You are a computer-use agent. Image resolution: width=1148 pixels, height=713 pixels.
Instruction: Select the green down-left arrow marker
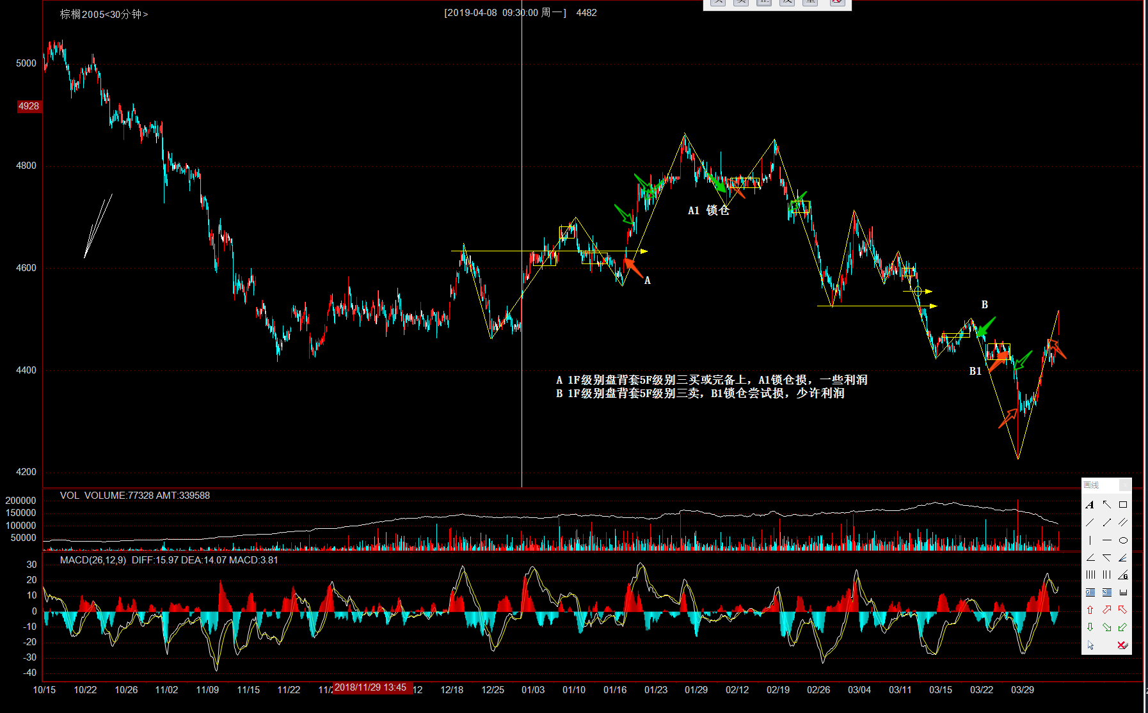tap(1123, 627)
